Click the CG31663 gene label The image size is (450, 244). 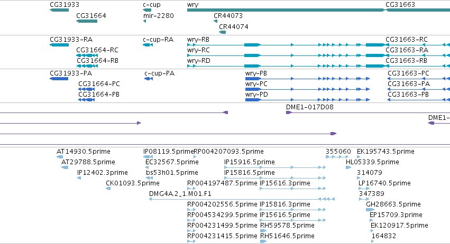[400, 5]
